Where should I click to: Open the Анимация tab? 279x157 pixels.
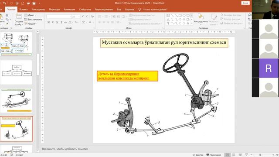point(69,10)
